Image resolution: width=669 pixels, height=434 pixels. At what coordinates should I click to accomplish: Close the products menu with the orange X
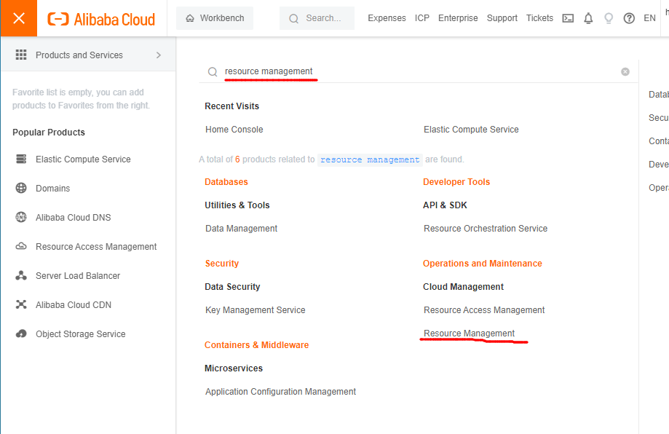(19, 18)
